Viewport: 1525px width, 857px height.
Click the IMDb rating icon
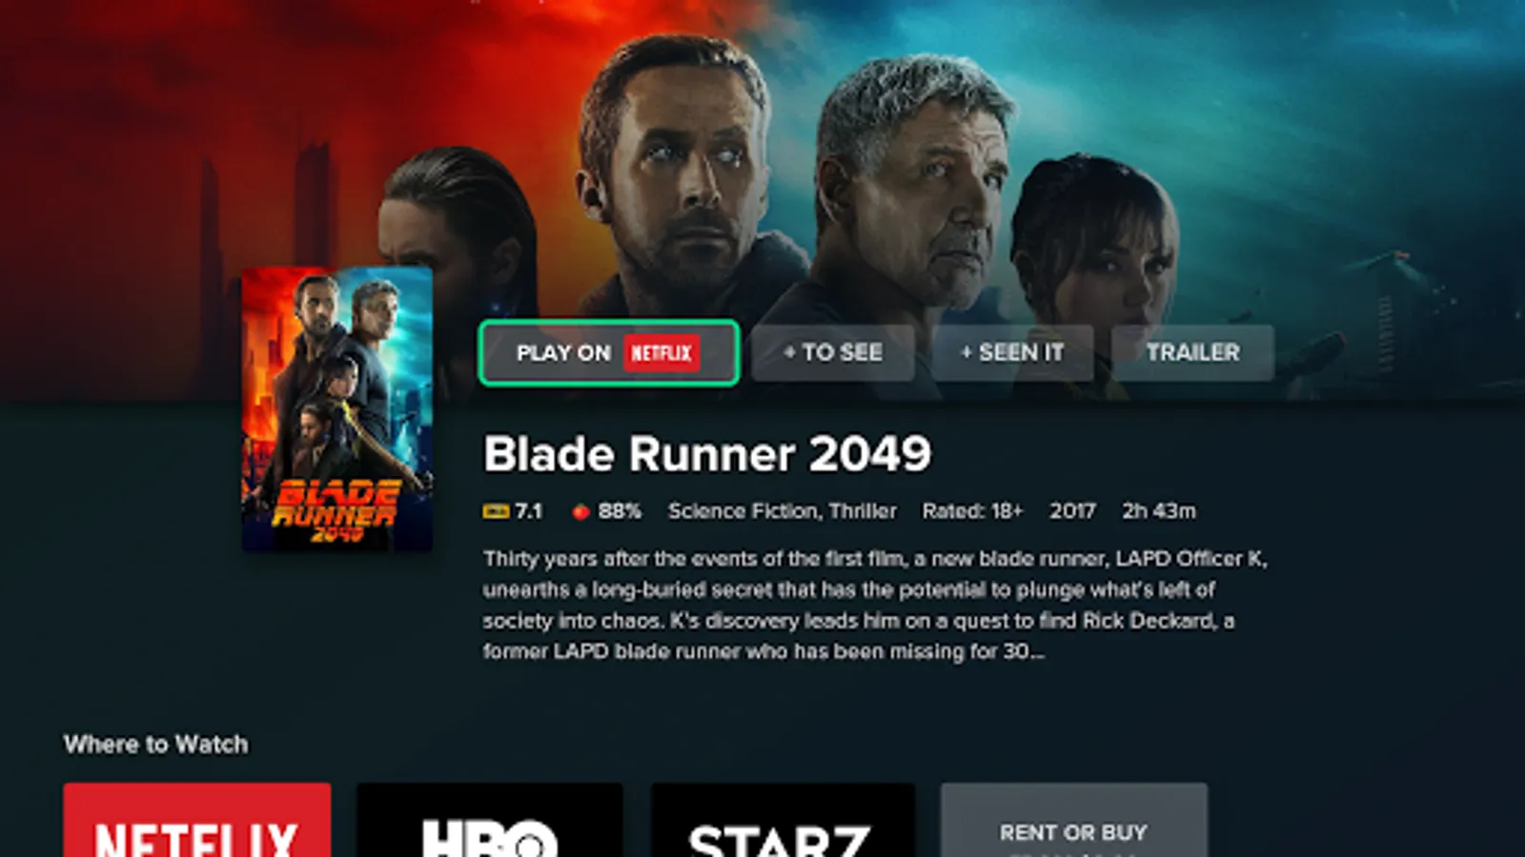point(496,511)
